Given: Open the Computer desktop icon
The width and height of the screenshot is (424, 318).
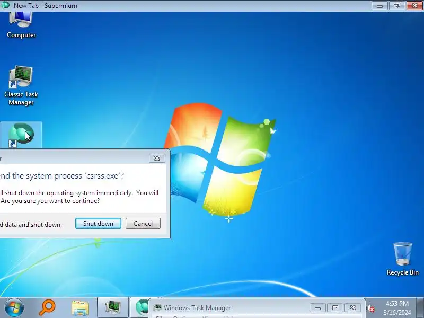Looking at the screenshot, I should point(21,25).
